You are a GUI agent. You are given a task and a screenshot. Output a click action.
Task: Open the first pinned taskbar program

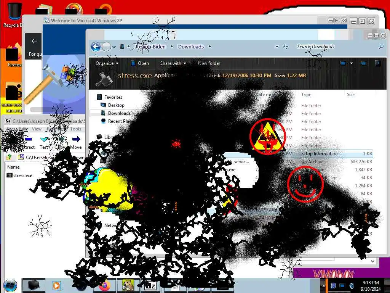[x=34, y=285]
